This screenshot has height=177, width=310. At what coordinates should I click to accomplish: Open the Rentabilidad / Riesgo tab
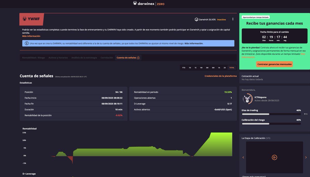pos(34,58)
